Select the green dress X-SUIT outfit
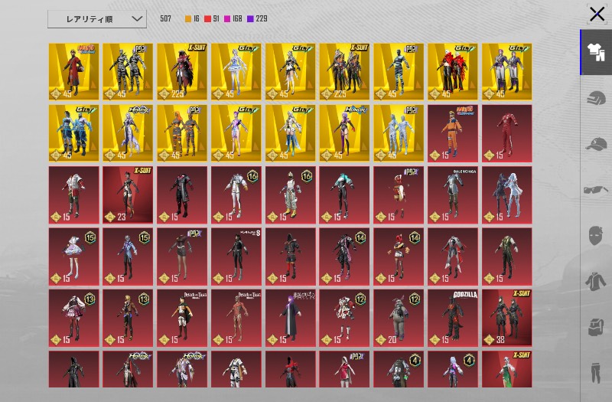Screen dimensions: 612x402 [507, 369]
